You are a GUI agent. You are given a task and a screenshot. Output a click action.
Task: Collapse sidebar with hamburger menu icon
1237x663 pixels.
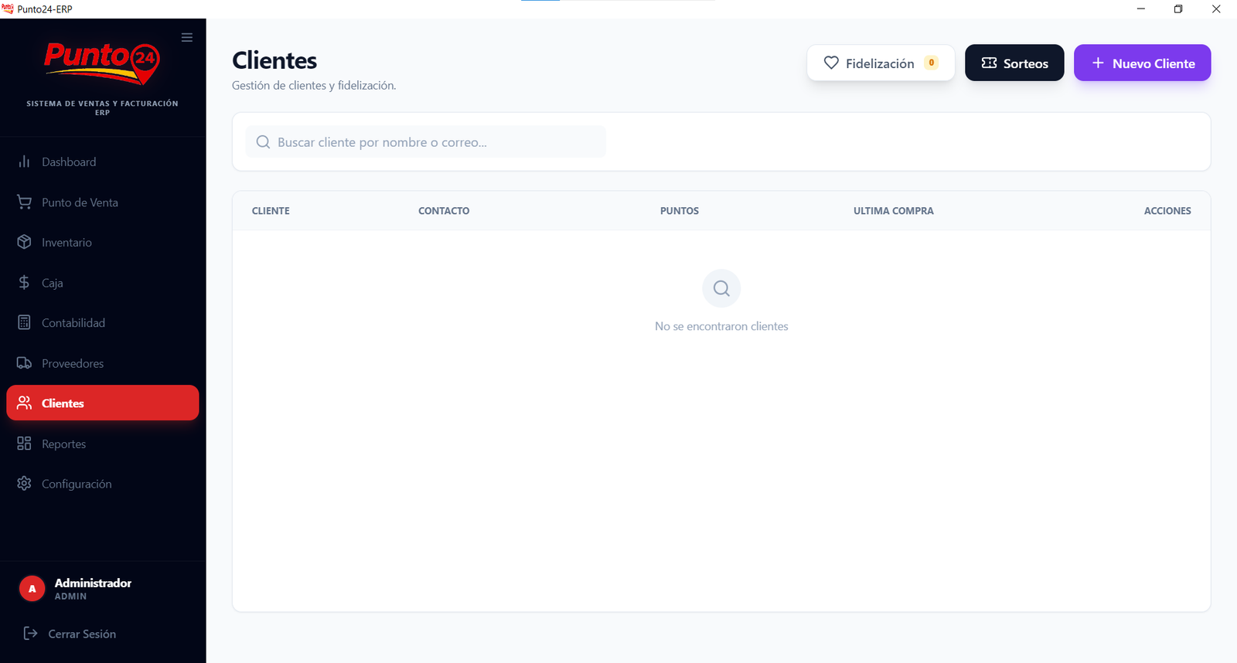tap(187, 37)
